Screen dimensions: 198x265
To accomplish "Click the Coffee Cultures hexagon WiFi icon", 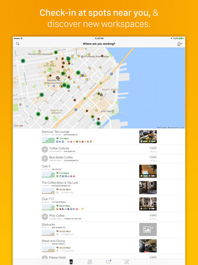I will point(45,149).
